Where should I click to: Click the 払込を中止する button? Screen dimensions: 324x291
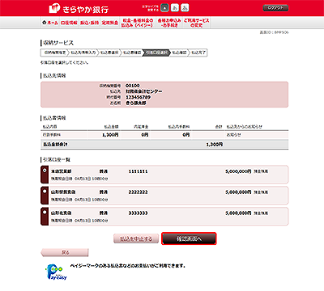click(136, 238)
